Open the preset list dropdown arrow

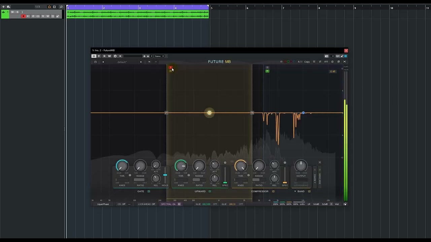(x=152, y=56)
